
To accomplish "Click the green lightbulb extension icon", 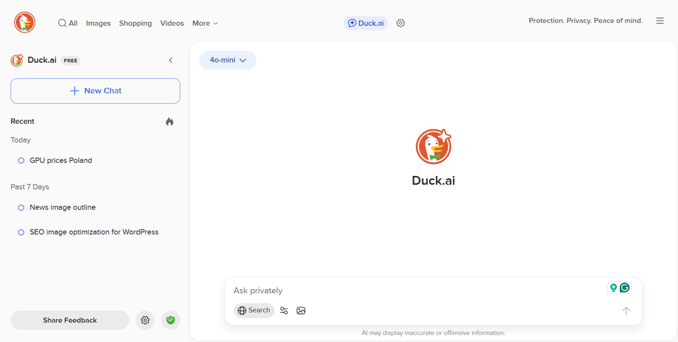I will coord(613,288).
